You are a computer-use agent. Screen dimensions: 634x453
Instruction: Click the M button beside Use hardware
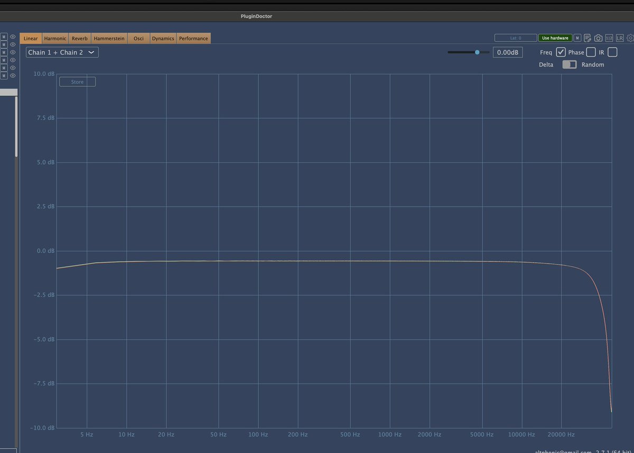click(577, 38)
